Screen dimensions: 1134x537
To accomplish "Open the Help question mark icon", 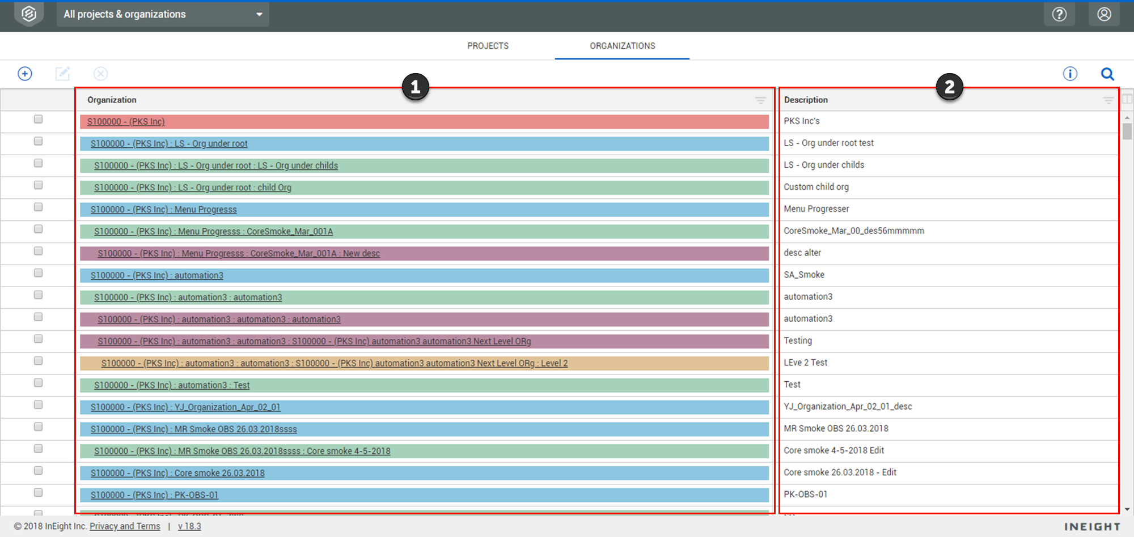I will (x=1060, y=14).
